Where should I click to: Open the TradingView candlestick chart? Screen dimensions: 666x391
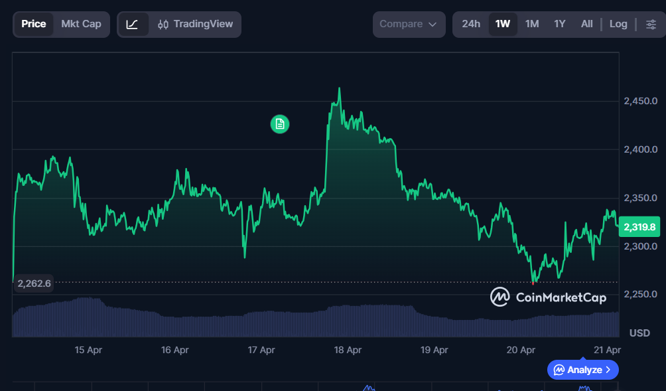click(x=196, y=25)
